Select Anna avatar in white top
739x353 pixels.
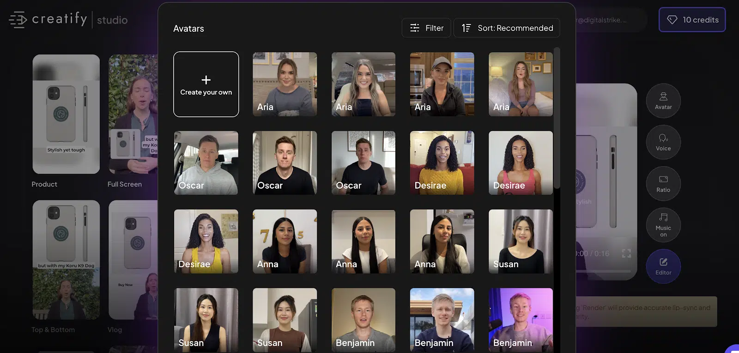click(363, 241)
